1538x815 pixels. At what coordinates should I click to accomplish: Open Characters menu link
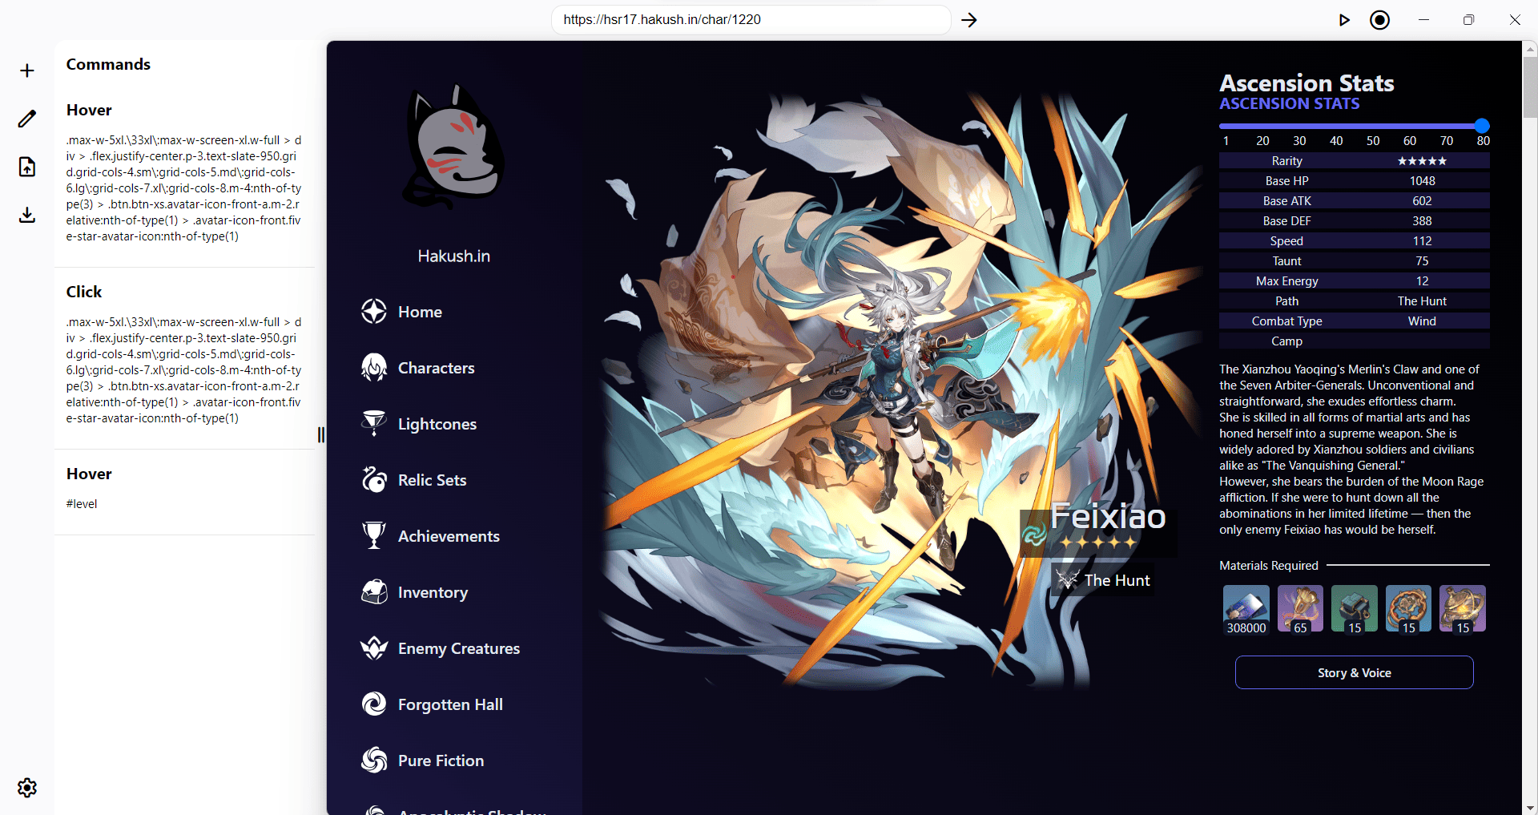point(437,368)
